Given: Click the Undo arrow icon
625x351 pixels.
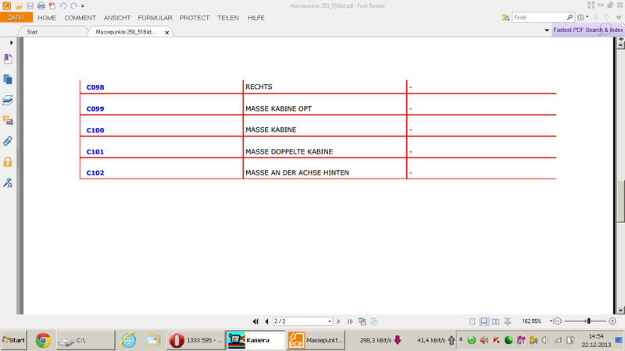Looking at the screenshot, I should point(63,5).
